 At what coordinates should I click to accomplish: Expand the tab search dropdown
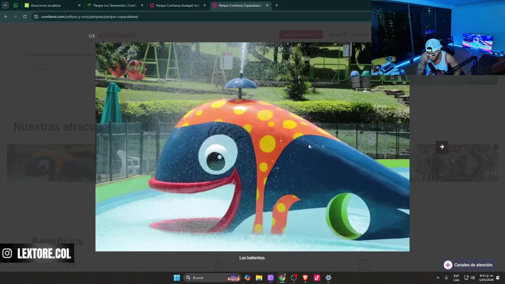coord(5,6)
